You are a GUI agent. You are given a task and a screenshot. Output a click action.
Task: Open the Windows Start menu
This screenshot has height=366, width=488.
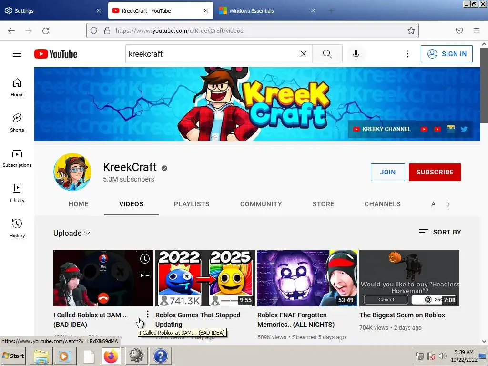[14, 356]
